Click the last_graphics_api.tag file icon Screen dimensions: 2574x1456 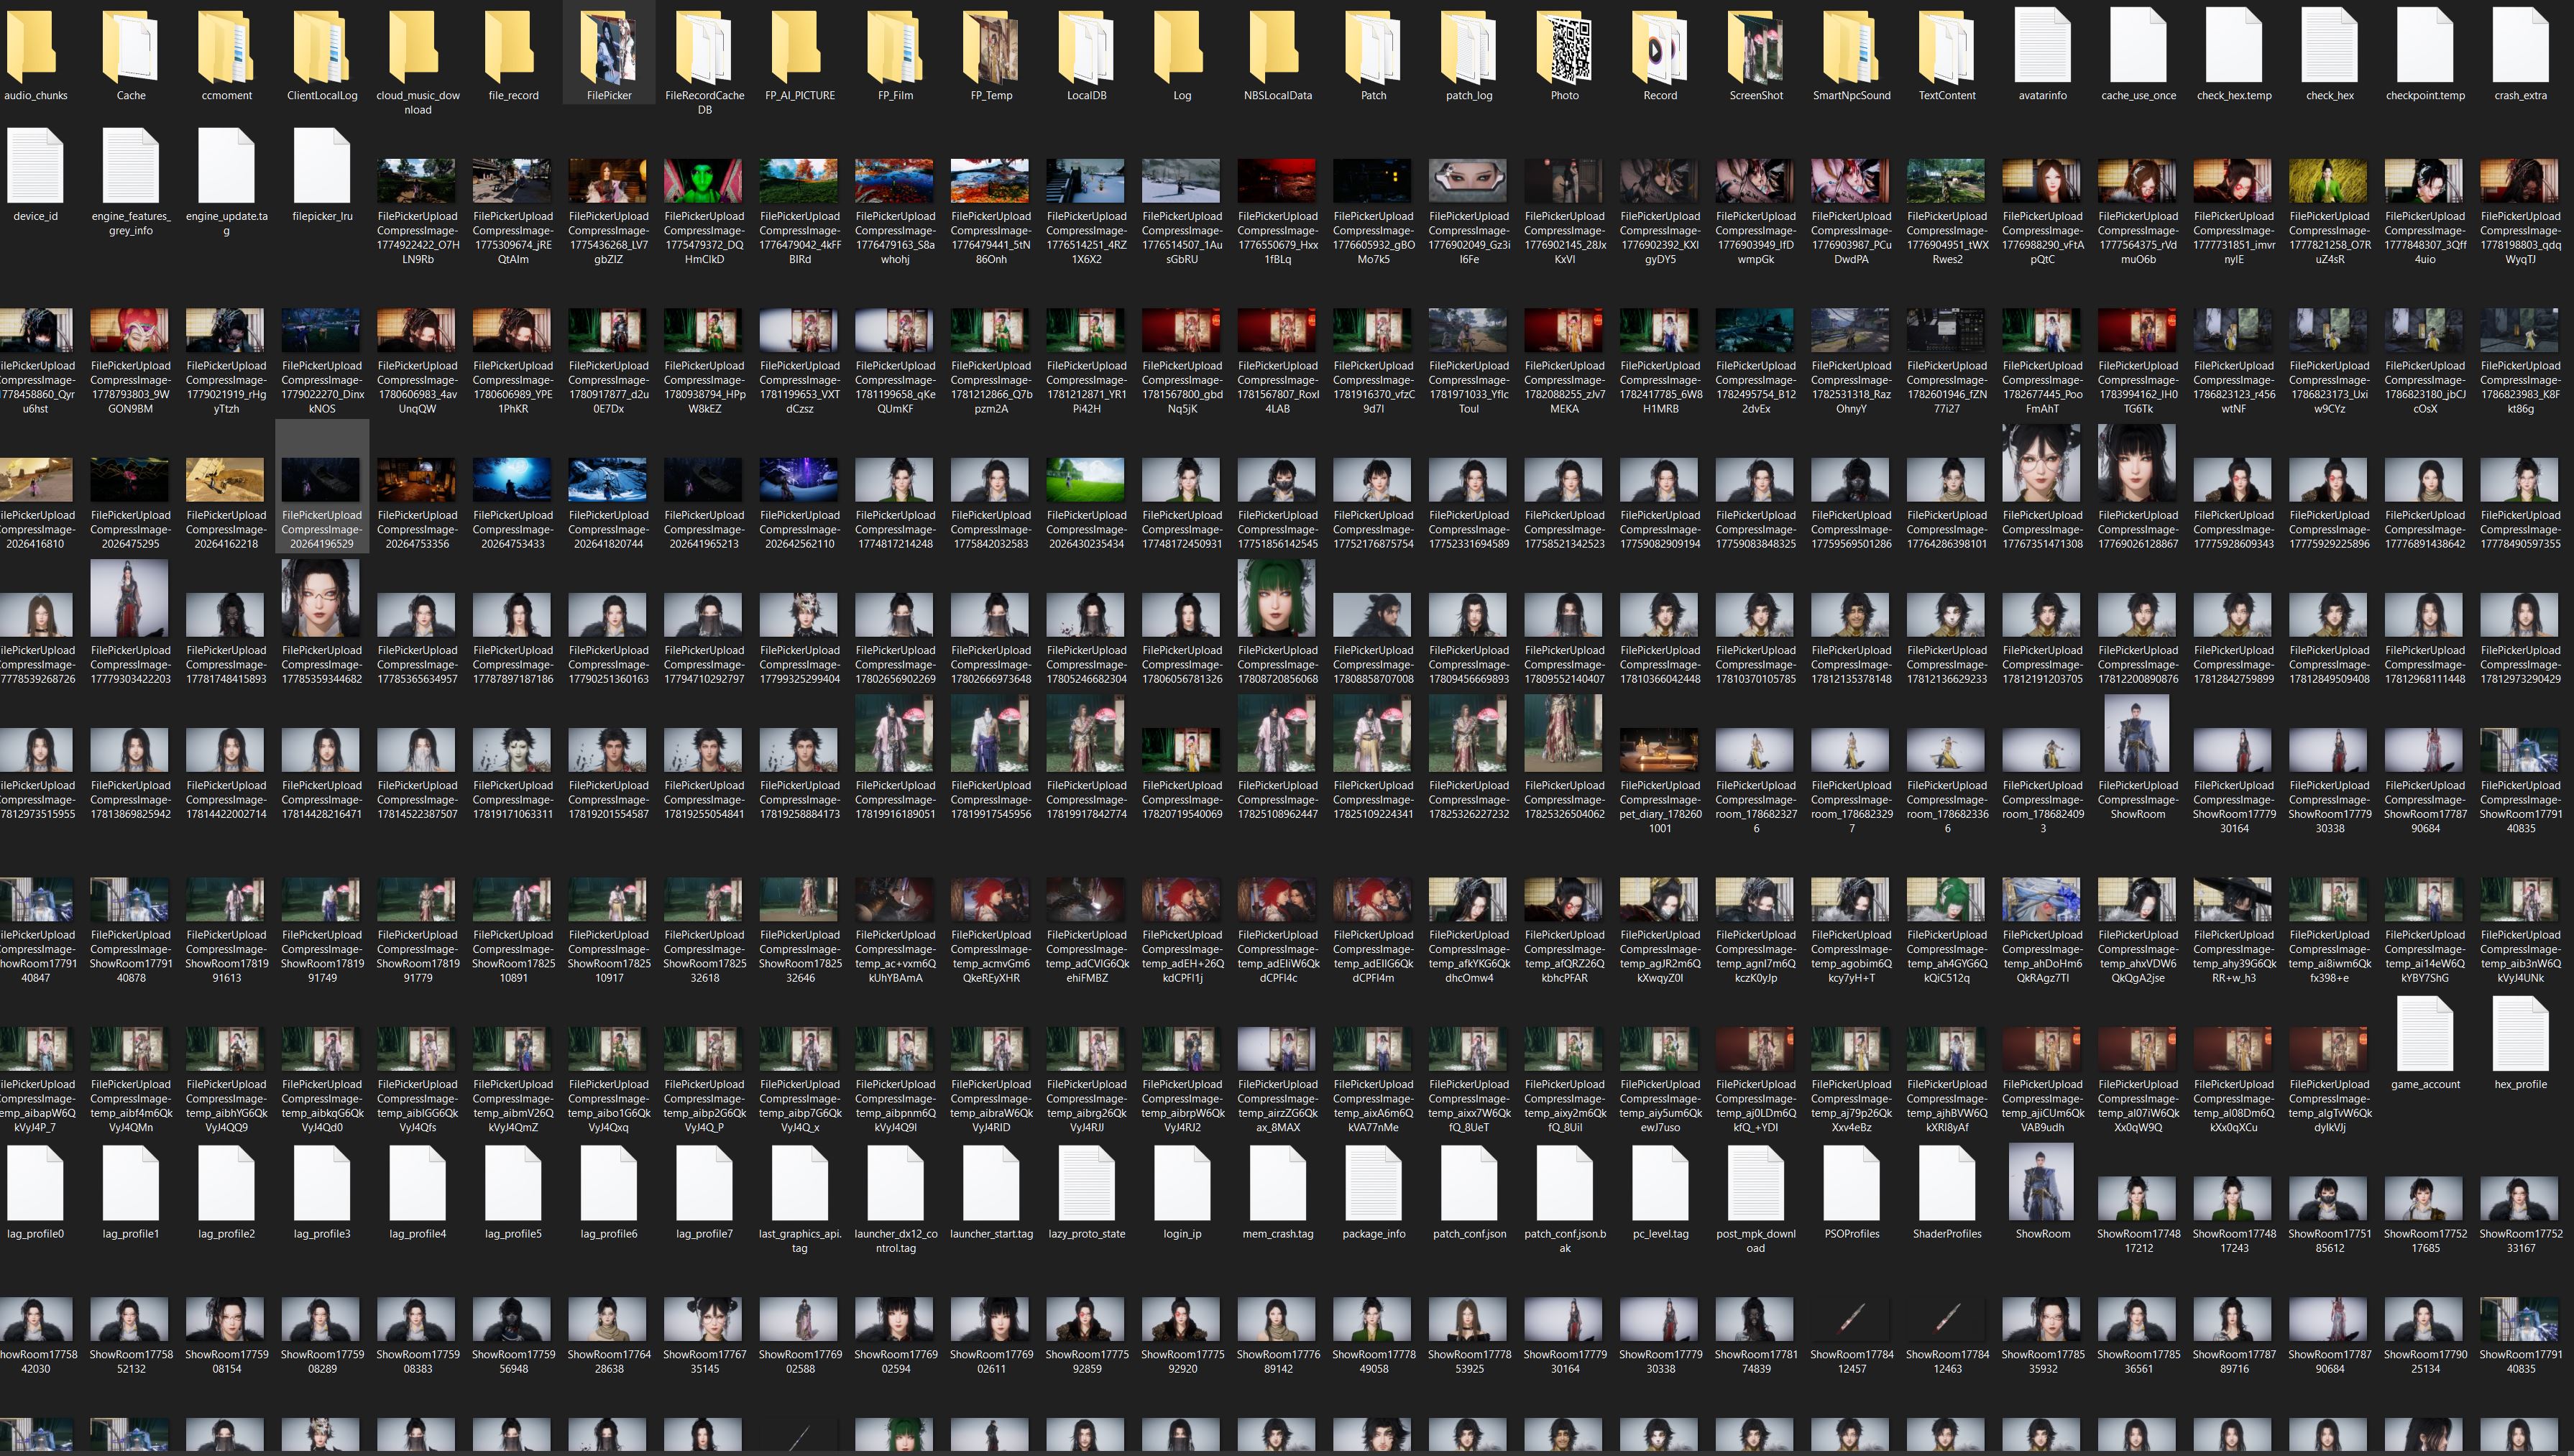pyautogui.click(x=800, y=1183)
